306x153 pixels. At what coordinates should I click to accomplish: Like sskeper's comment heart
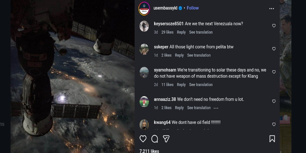[x=274, y=49]
